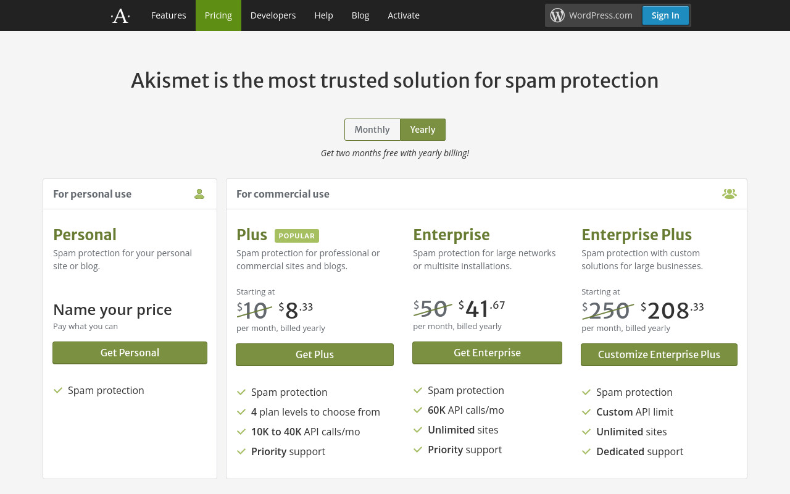This screenshot has height=494, width=790.
Task: Click the Enterprise Plus plan heading
Action: [636, 235]
